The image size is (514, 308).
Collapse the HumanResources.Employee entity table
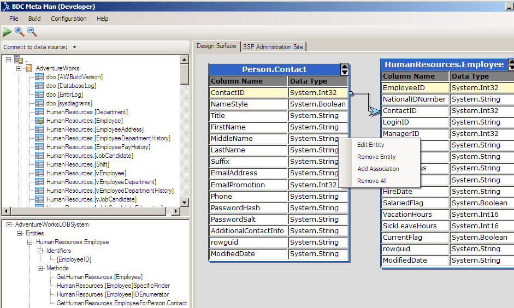509,64
